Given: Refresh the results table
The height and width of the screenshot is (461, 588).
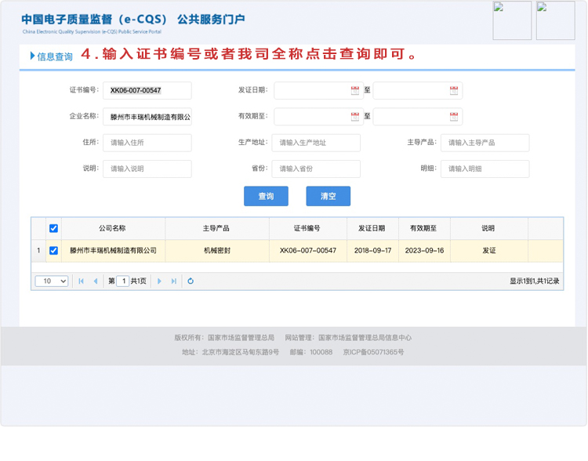Looking at the screenshot, I should coord(191,281).
